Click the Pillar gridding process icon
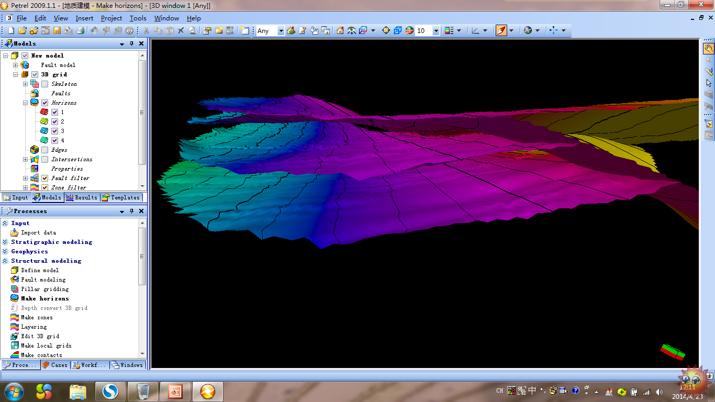Image resolution: width=715 pixels, height=402 pixels. (15, 289)
